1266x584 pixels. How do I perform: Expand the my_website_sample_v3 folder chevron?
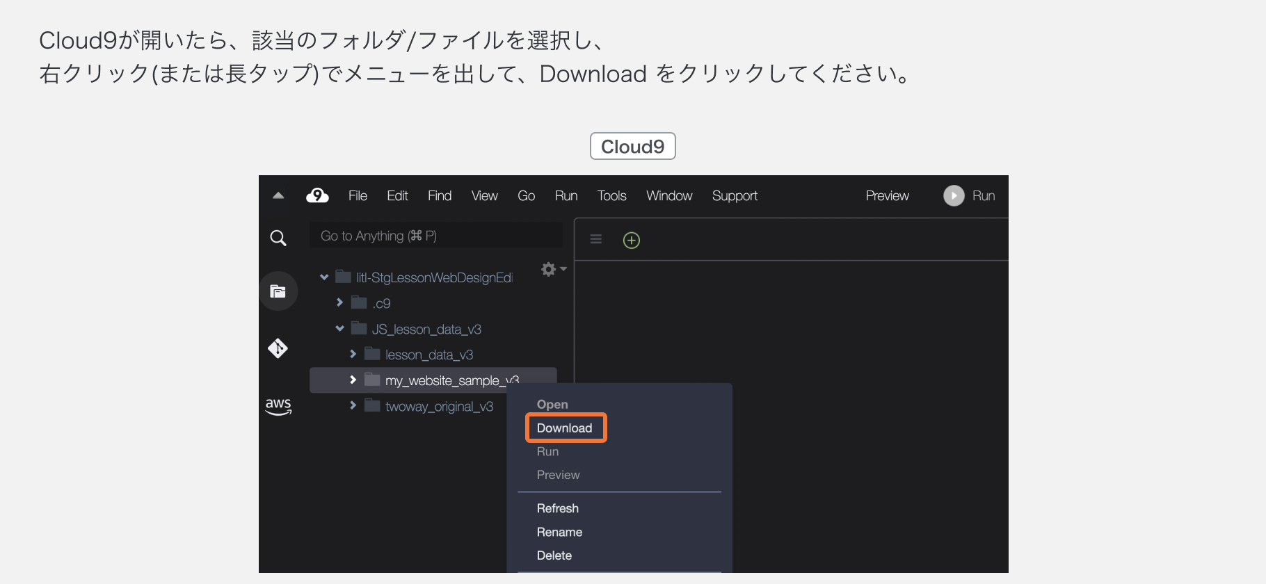(x=353, y=380)
